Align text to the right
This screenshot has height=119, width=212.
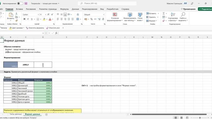(x=65, y=19)
